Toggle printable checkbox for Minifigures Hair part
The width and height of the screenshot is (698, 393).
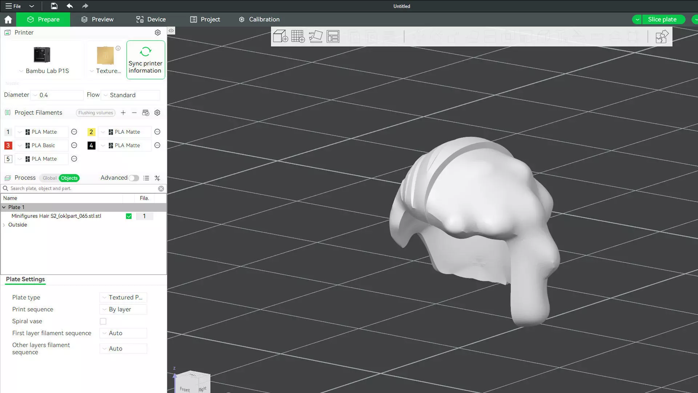pyautogui.click(x=129, y=216)
